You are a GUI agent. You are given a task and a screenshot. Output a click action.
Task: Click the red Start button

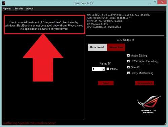click(x=106, y=83)
